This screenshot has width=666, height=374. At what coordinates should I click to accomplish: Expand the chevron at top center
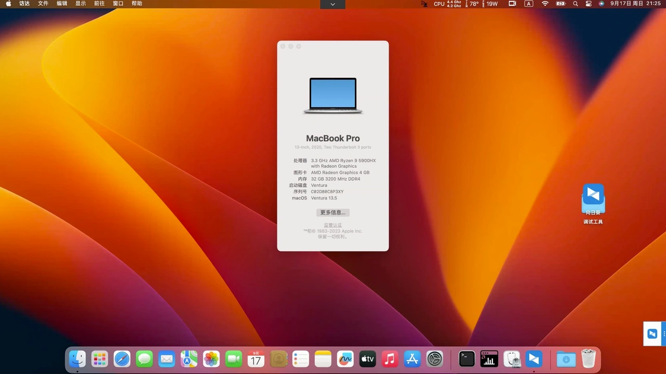332,4
